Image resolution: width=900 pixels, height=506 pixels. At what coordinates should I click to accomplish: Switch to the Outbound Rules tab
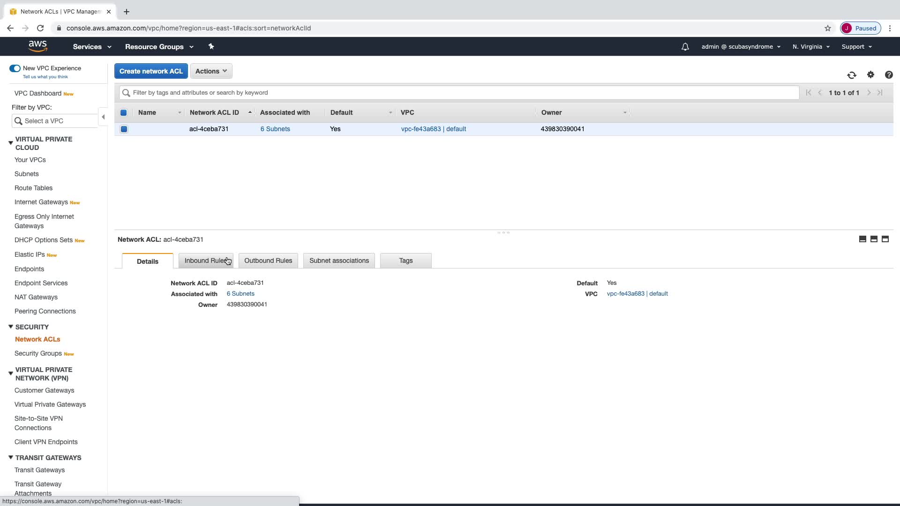click(x=268, y=260)
